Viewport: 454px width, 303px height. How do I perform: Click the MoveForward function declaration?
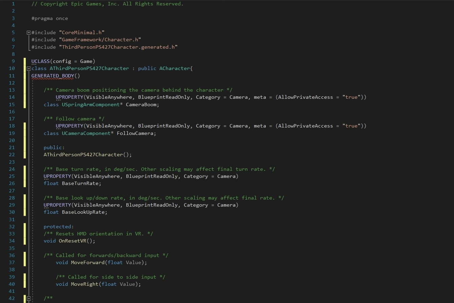coord(87,262)
